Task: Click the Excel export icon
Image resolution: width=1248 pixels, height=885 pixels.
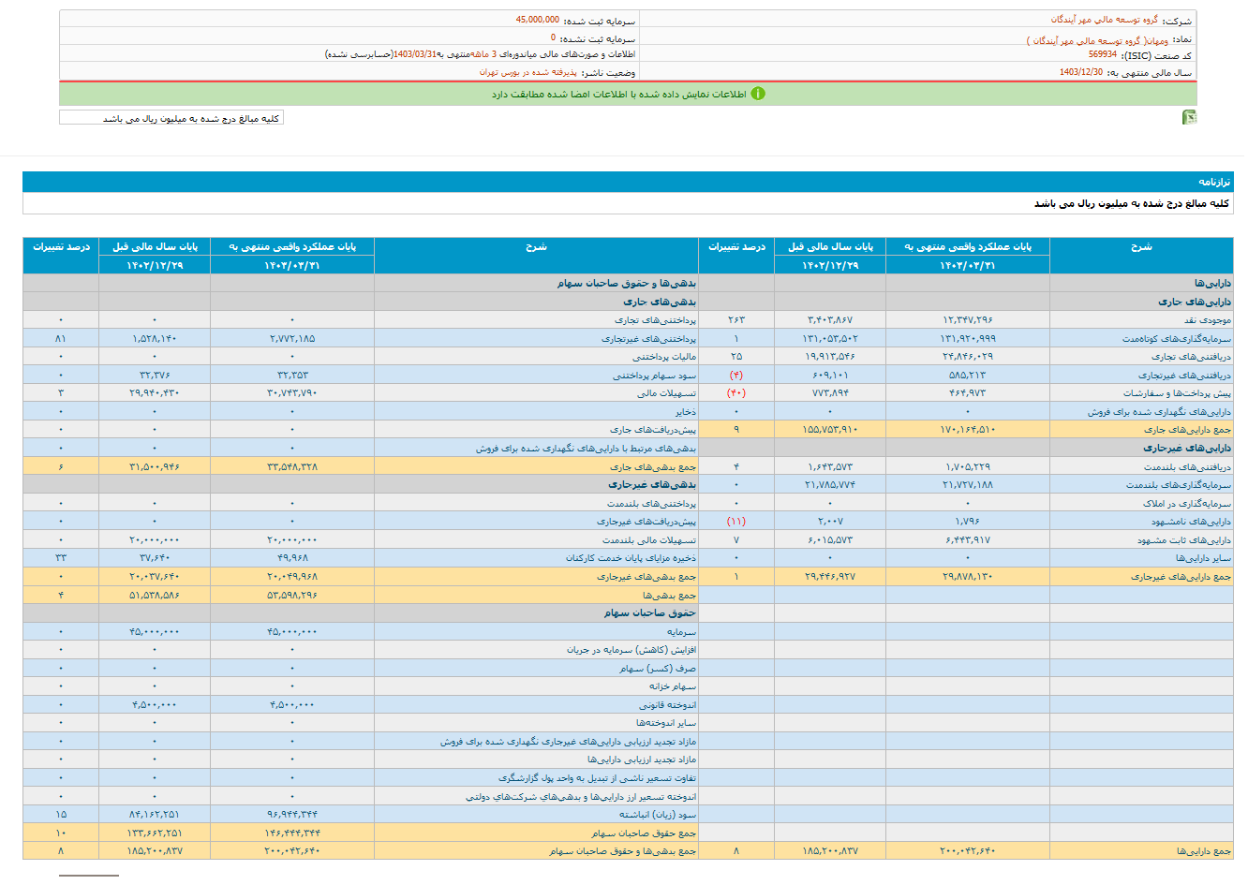Action: 1189,117
